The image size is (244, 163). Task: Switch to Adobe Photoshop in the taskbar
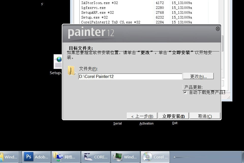click(x=36, y=157)
